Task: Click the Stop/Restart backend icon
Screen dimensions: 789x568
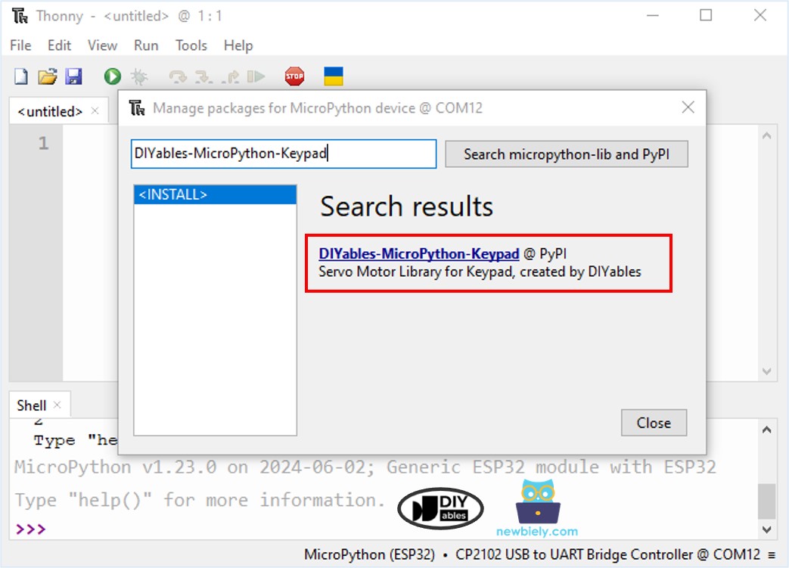Action: click(294, 76)
